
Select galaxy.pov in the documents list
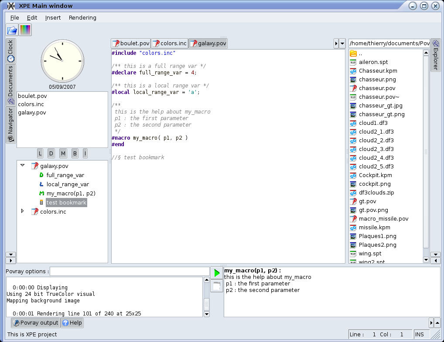coord(32,112)
